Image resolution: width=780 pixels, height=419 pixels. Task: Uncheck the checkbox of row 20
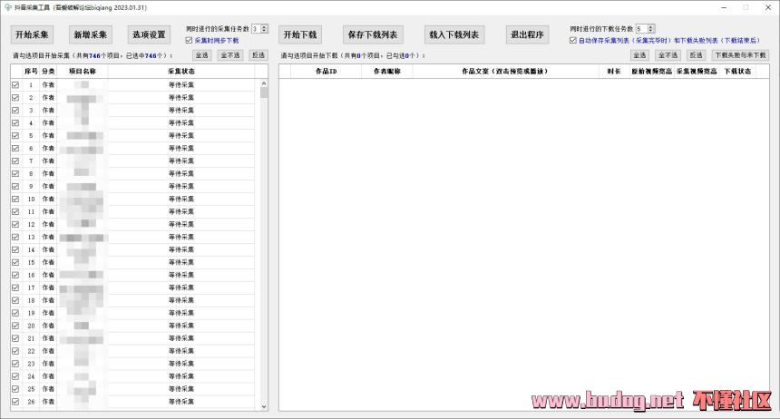point(15,326)
